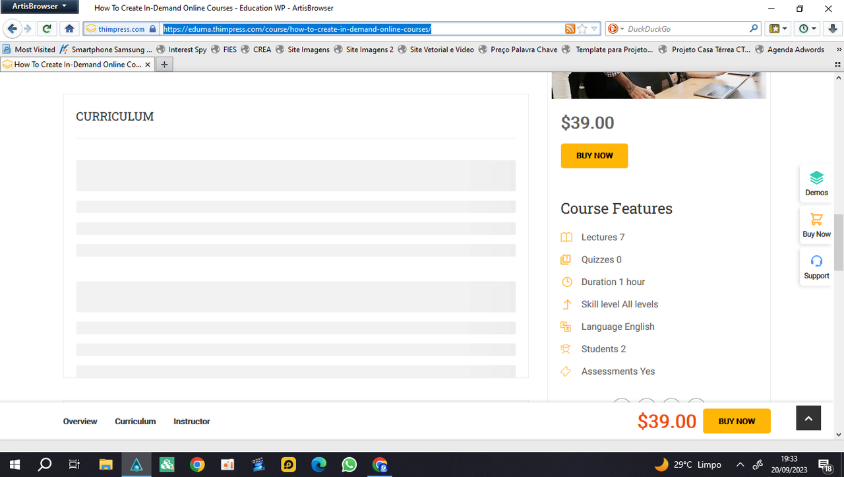Reload the page with the green refresh icon

click(x=47, y=29)
